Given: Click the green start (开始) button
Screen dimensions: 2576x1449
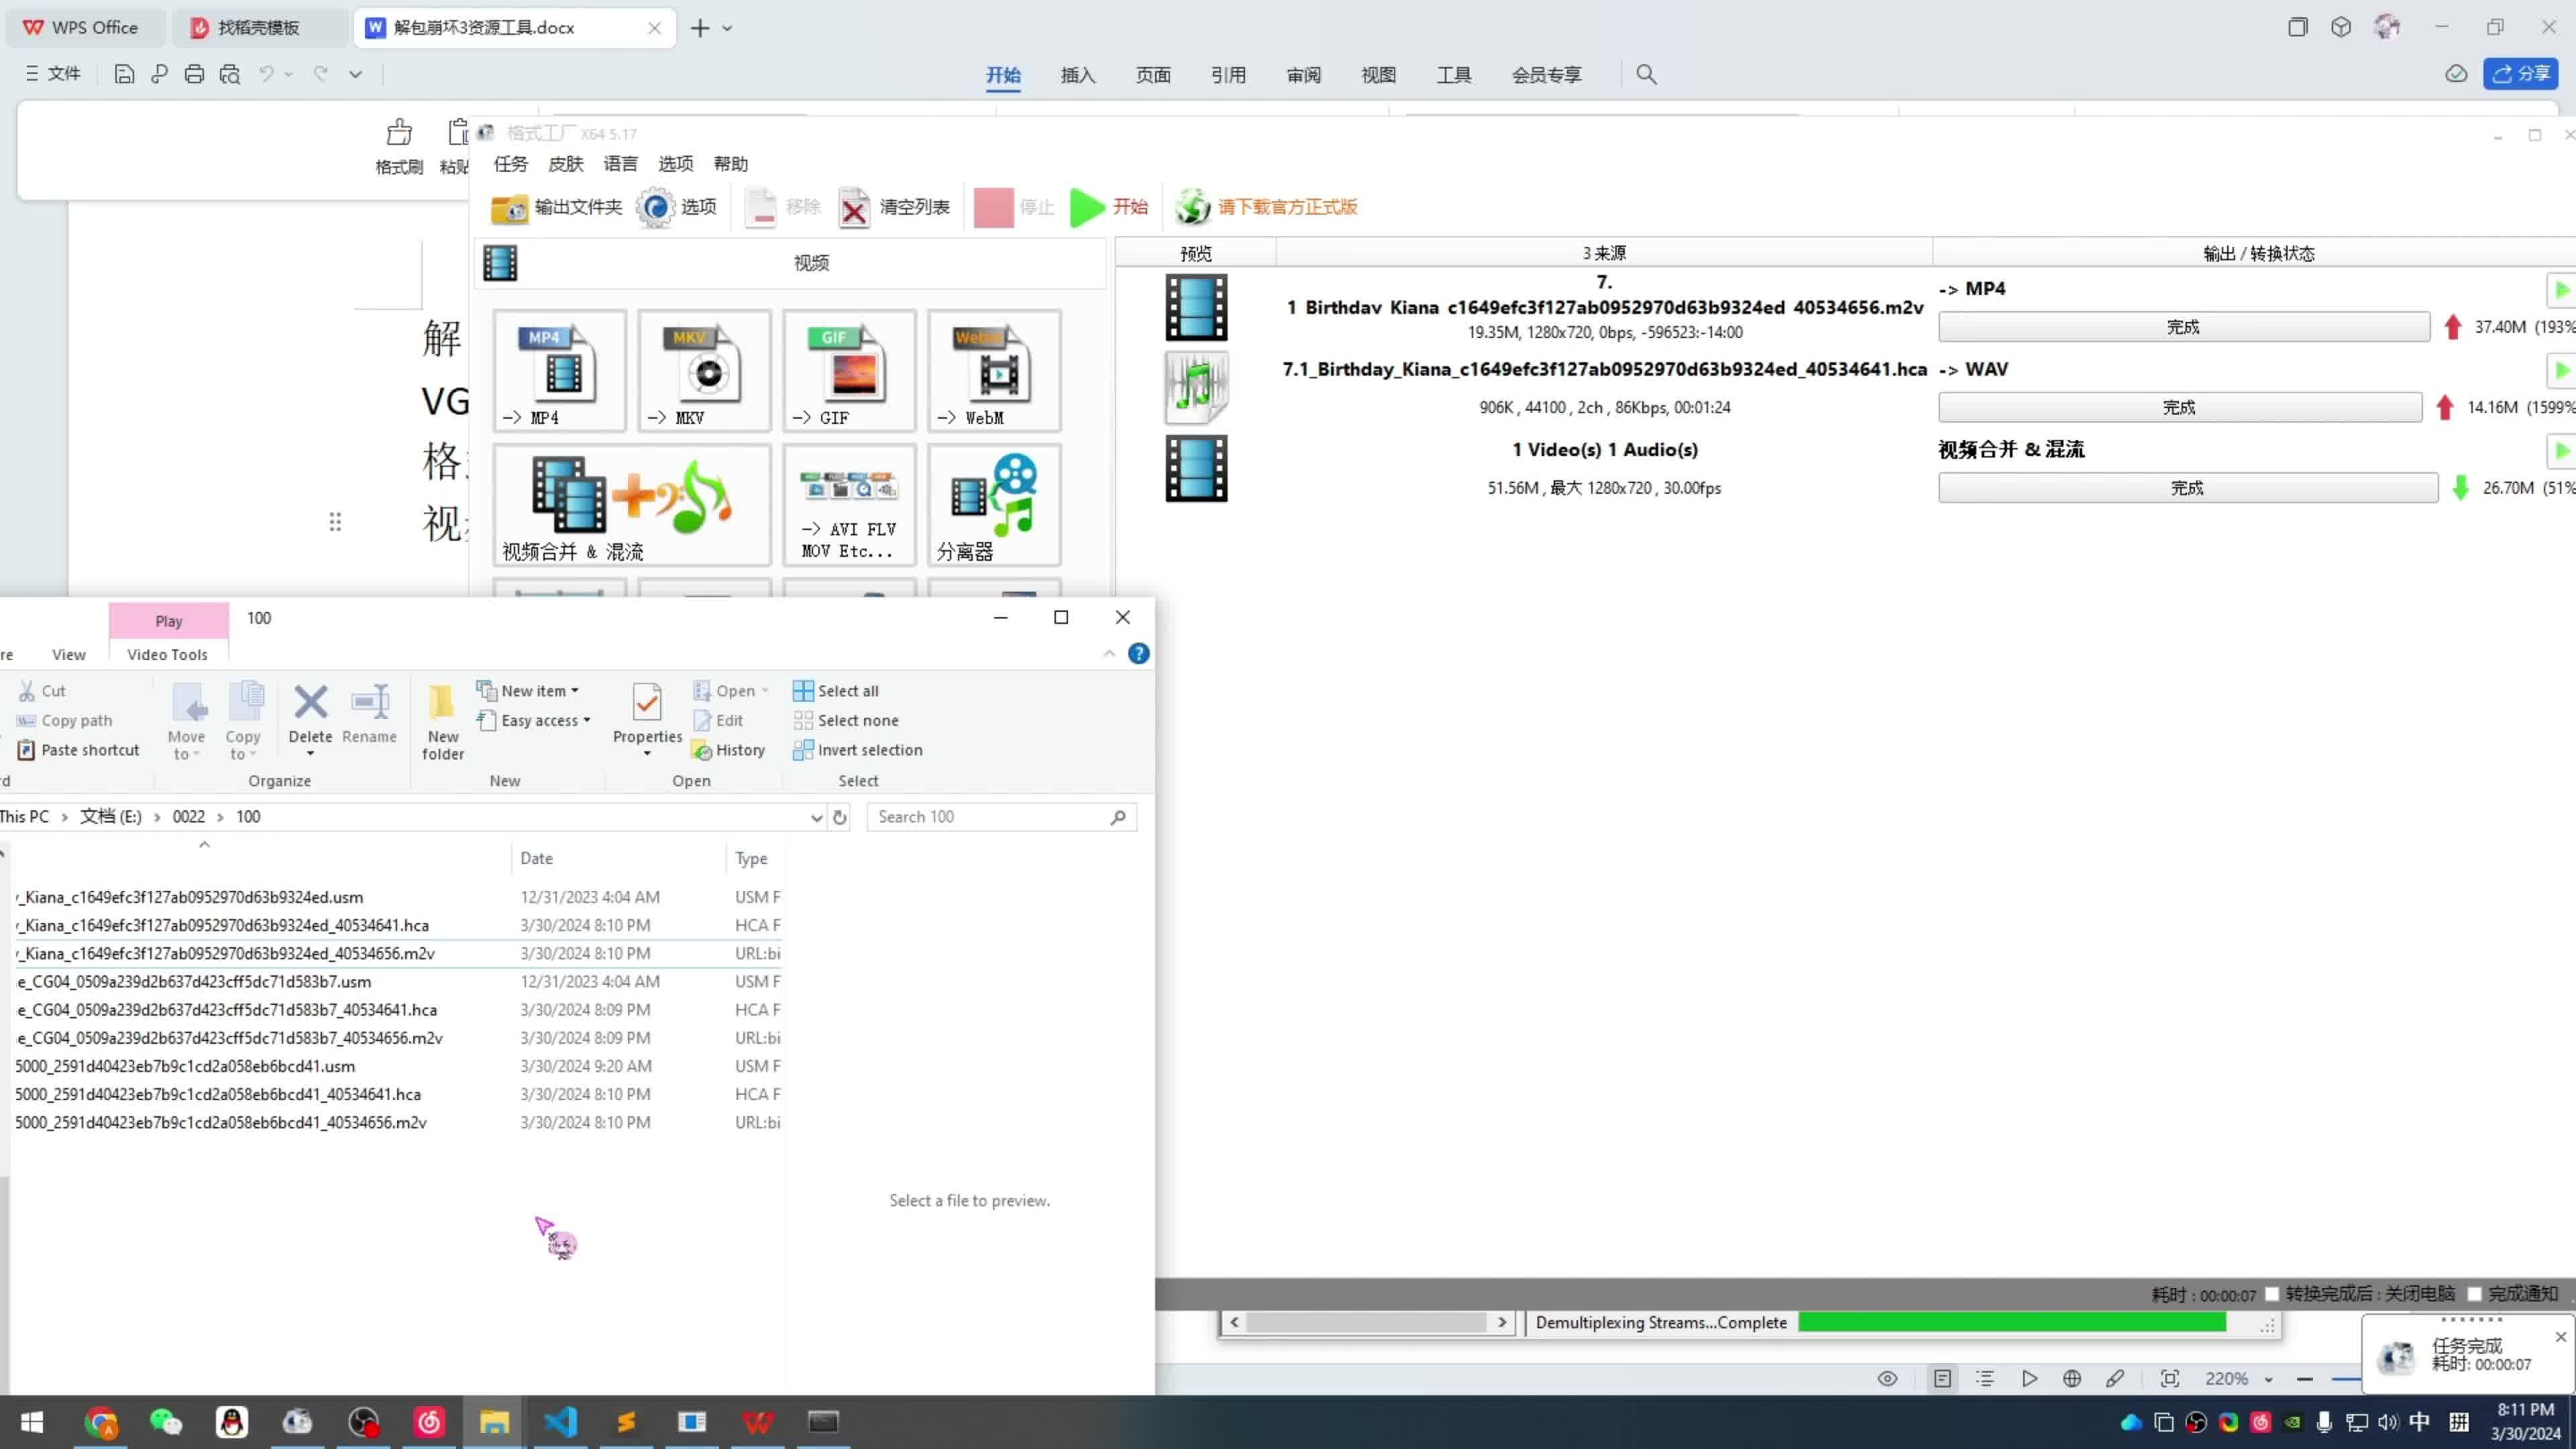Looking at the screenshot, I should pos(1109,207).
